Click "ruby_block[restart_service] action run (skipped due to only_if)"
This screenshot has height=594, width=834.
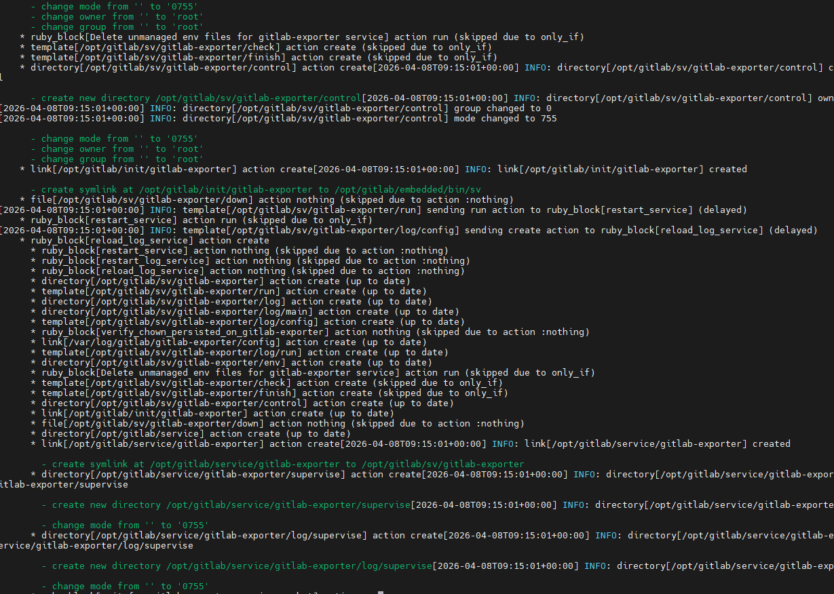click(202, 220)
